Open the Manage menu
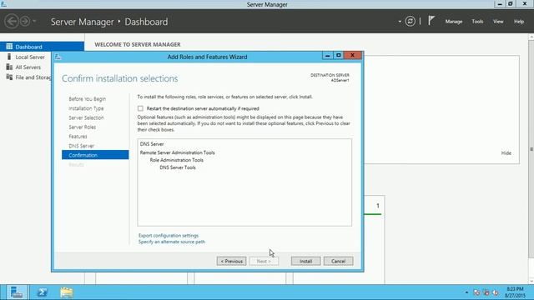The image size is (534, 300). point(454,22)
